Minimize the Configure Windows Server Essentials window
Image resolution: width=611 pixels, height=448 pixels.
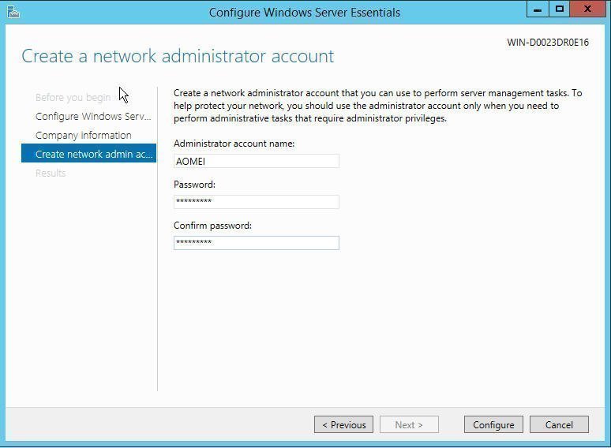[538, 9]
